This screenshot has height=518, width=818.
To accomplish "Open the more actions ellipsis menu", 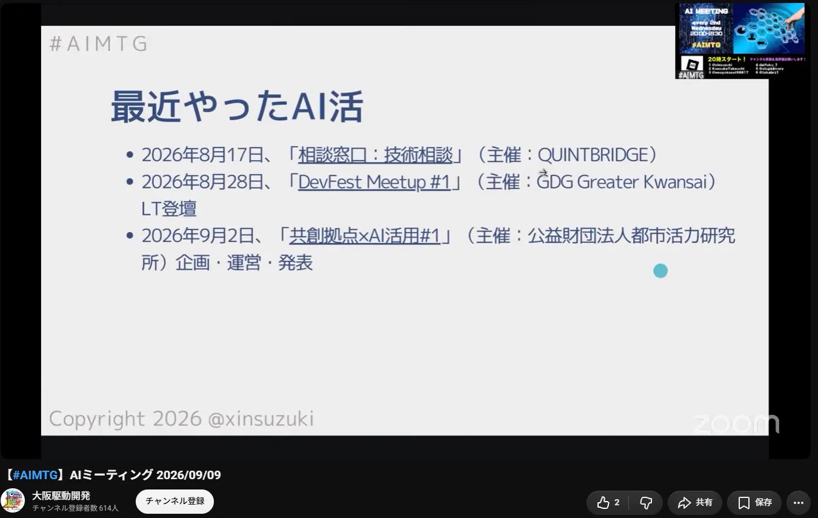I will [798, 502].
